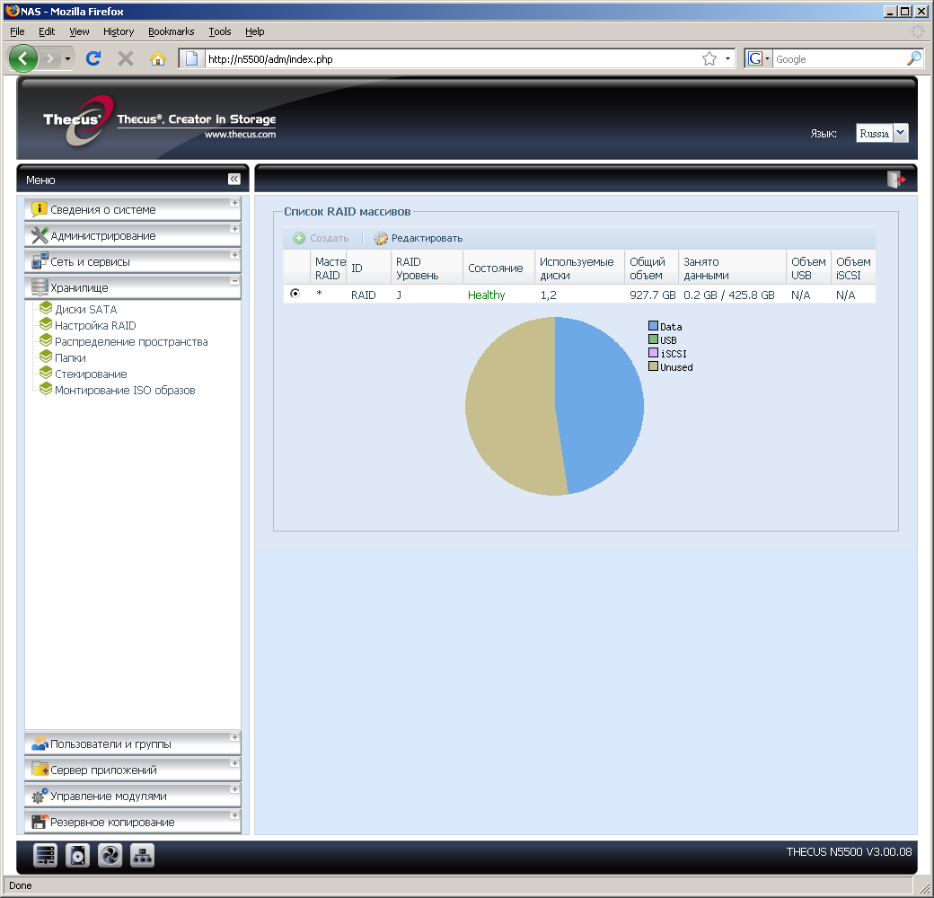Screen dimensions: 934x898
Task: Expand Пользователи и группы section plus
Action: [x=234, y=737]
